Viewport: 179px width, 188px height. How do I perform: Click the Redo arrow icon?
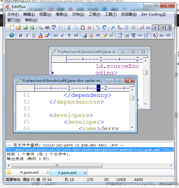105,27
